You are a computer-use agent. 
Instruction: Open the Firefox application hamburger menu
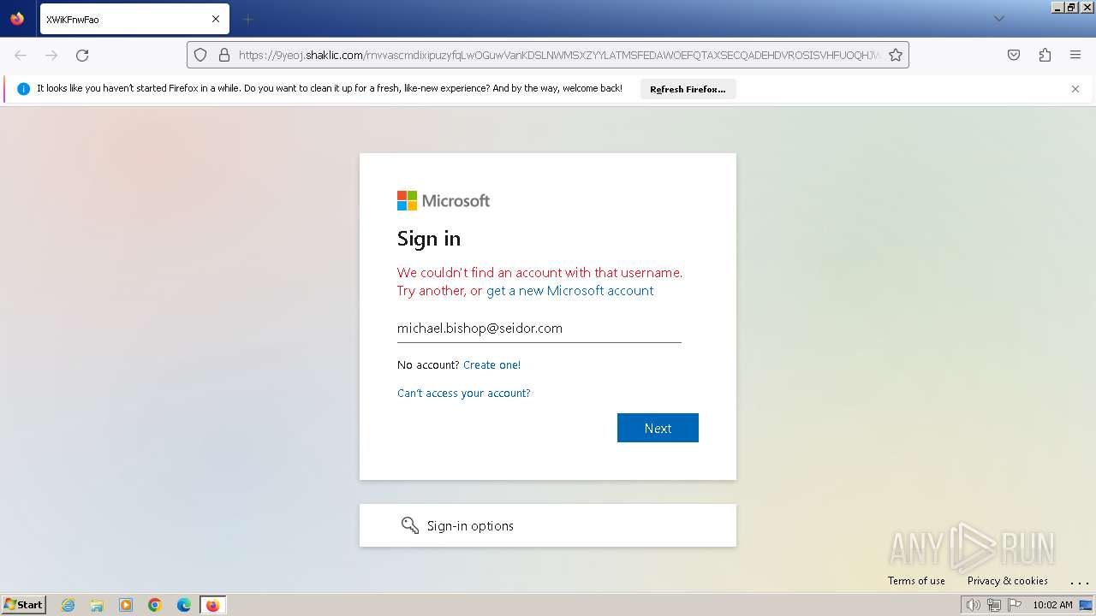1075,55
